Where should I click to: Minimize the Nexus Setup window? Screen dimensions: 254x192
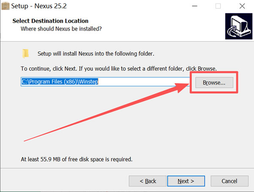[195, 6]
